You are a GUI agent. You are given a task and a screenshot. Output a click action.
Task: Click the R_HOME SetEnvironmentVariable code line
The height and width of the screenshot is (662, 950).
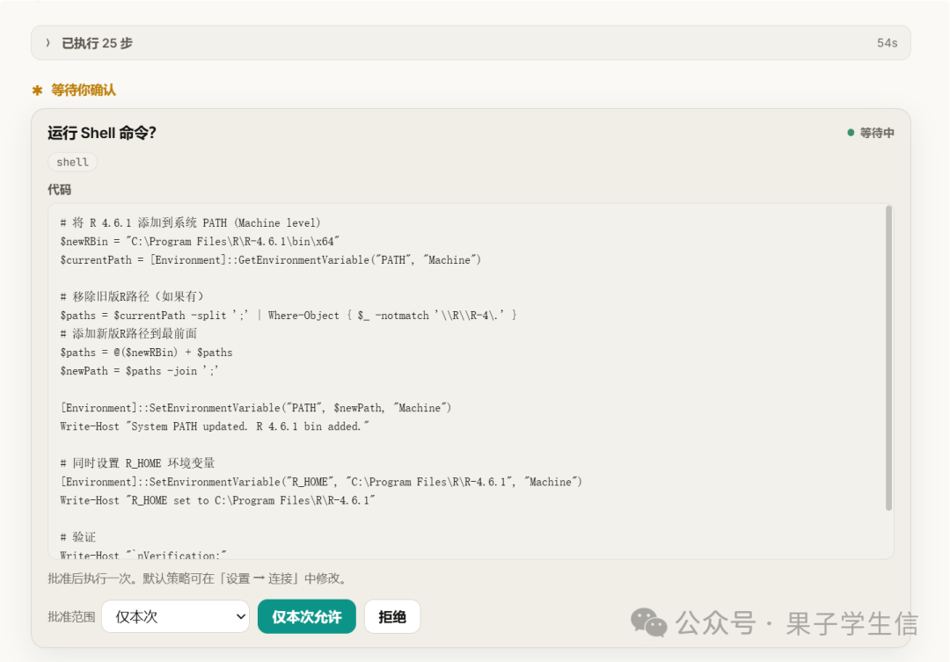(321, 482)
